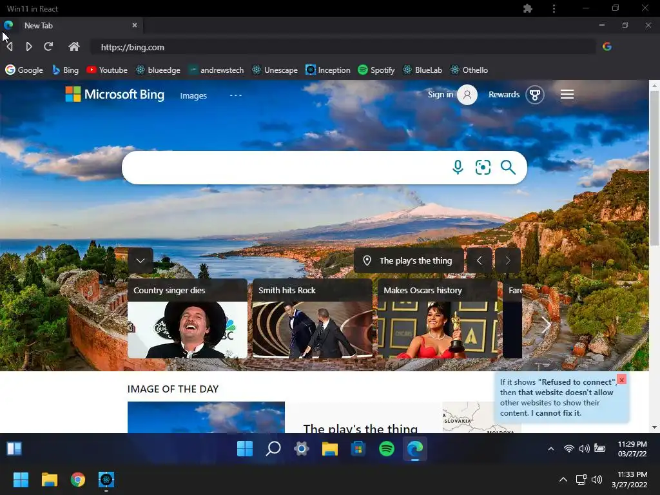Open the Smith hits Rock news card

click(x=313, y=318)
